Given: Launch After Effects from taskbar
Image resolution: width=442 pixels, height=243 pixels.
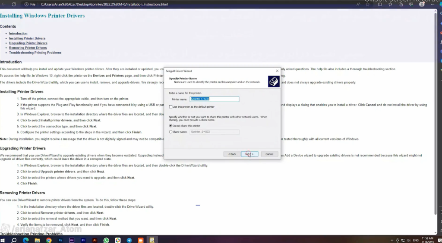Looking at the screenshot, I should [x=72, y=240].
